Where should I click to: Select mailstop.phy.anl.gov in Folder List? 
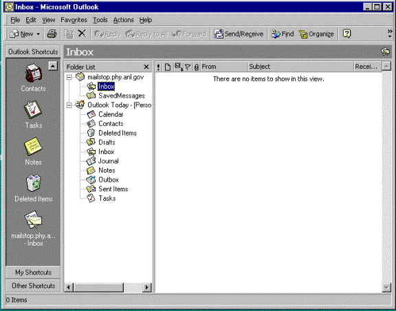[115, 77]
